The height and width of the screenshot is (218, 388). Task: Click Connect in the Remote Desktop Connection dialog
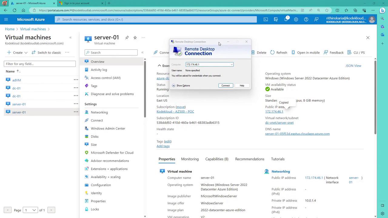pos(226,86)
